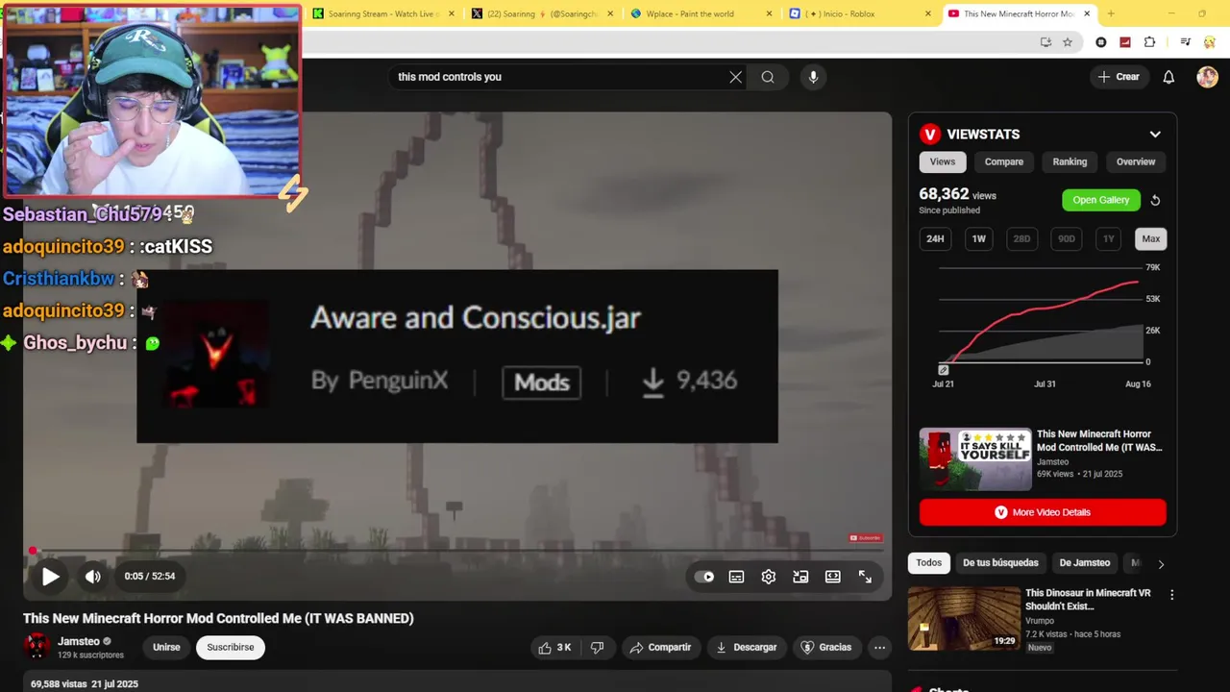The image size is (1230, 692).
Task: Select the 90D time range
Action: point(1066,238)
